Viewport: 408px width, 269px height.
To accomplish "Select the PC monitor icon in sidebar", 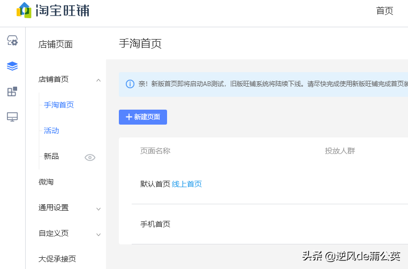I will pos(12,117).
